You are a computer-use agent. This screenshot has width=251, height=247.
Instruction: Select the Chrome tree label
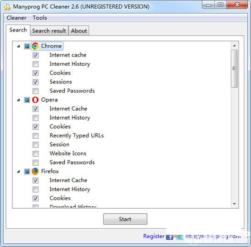(x=52, y=46)
